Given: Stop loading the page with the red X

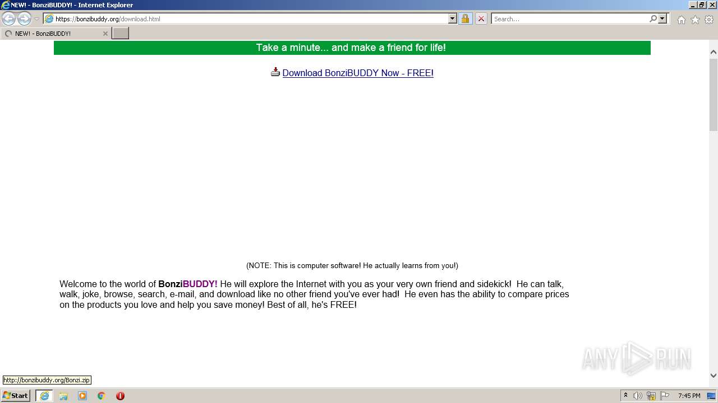Looking at the screenshot, I should [481, 18].
